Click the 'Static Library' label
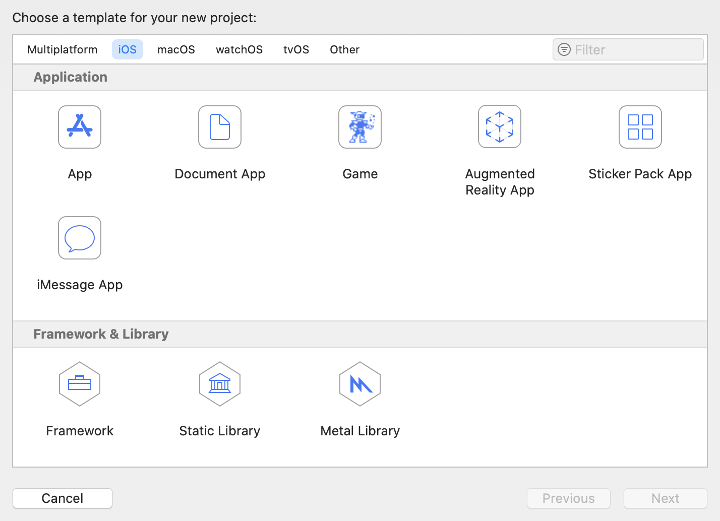 pyautogui.click(x=220, y=431)
